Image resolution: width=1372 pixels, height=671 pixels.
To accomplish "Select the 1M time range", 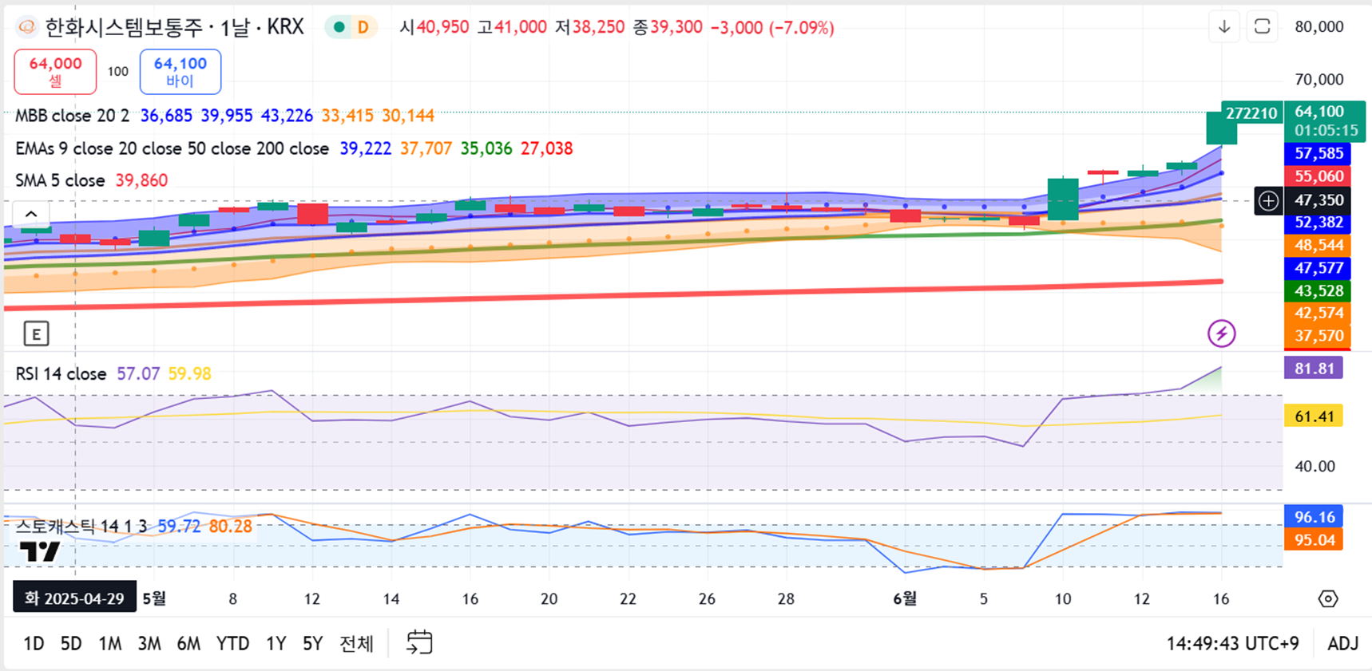I will [x=109, y=643].
